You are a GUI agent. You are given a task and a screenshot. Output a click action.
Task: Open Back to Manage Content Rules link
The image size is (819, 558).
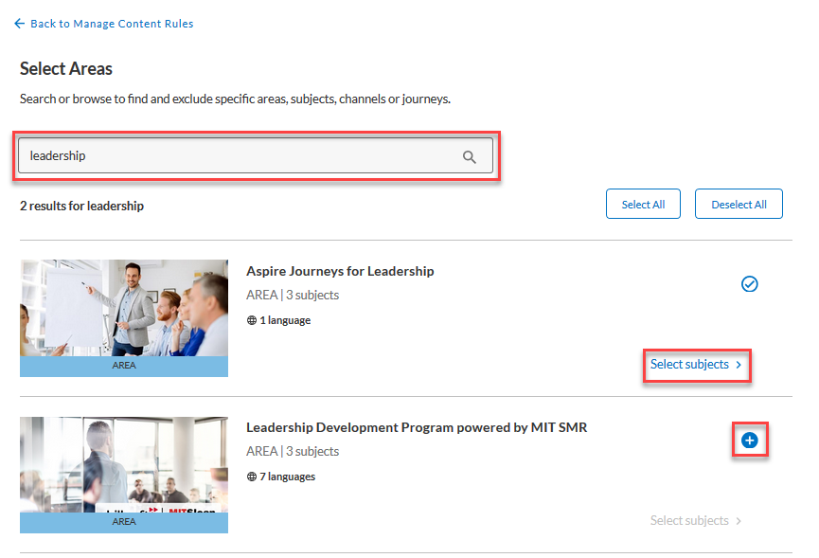(111, 24)
